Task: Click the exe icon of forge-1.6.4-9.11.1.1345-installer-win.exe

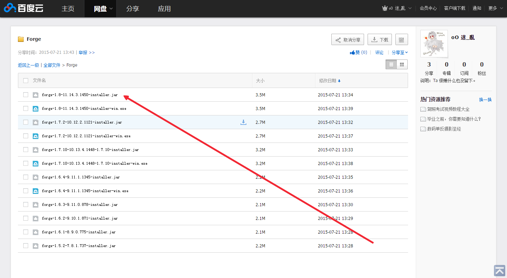Action: coord(36,191)
